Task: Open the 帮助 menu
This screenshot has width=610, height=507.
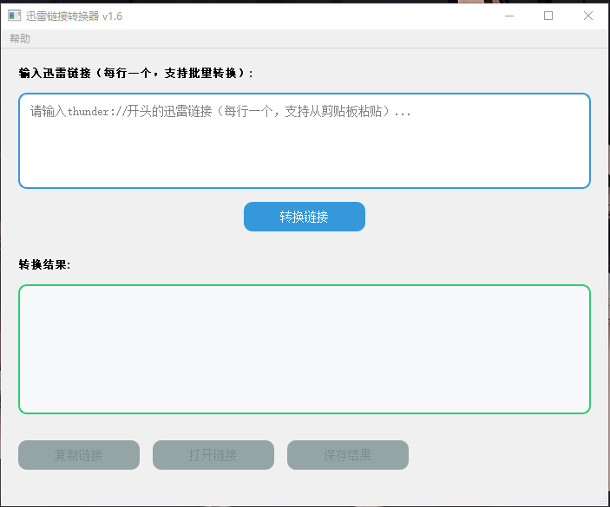Action: click(19, 38)
